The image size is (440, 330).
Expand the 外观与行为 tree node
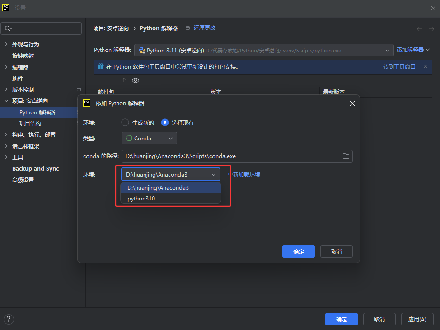click(6, 44)
